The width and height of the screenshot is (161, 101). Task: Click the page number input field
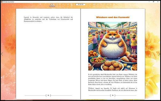[x=80, y=4]
